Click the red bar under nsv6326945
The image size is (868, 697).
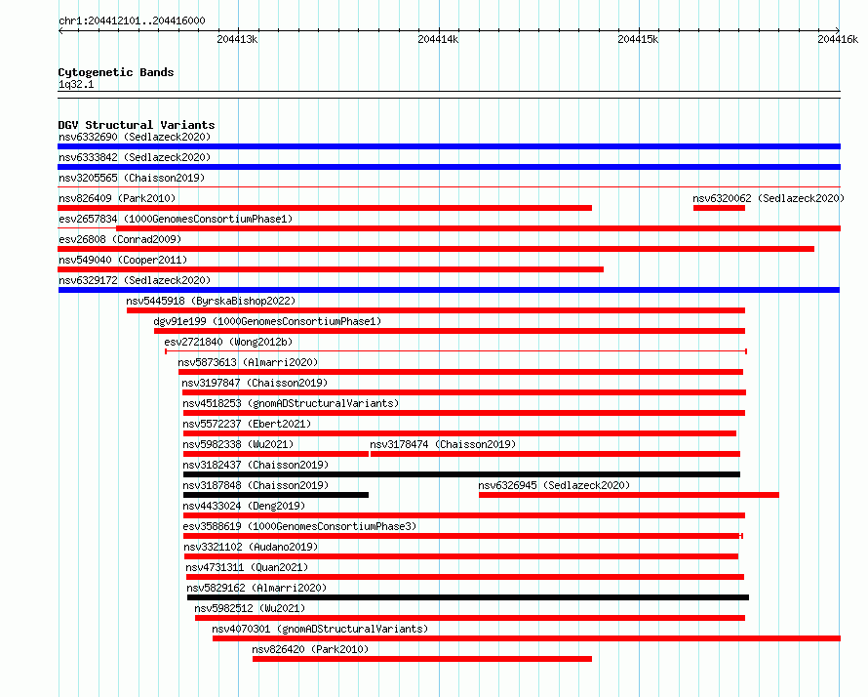click(x=629, y=495)
